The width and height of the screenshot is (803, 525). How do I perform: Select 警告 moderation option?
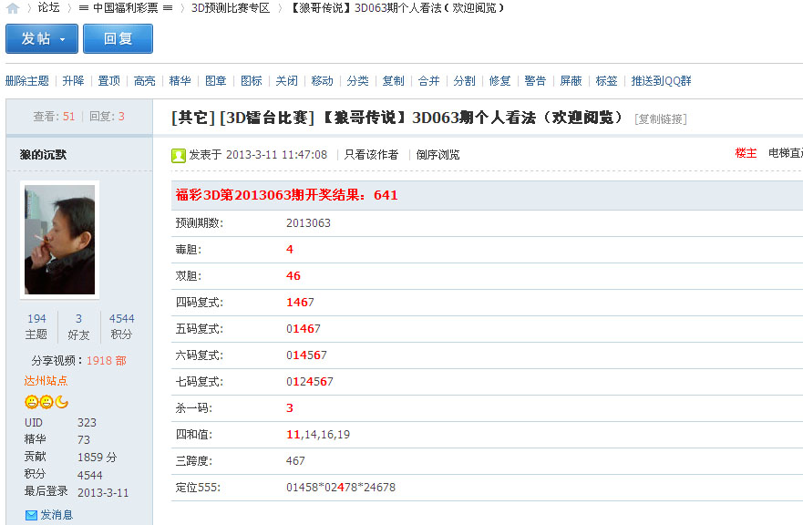pyautogui.click(x=535, y=80)
